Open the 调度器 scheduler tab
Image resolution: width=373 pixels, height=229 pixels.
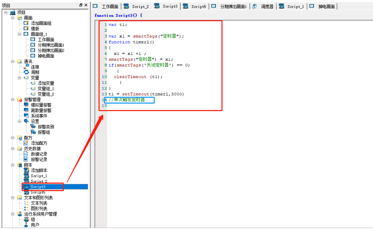click(x=263, y=6)
